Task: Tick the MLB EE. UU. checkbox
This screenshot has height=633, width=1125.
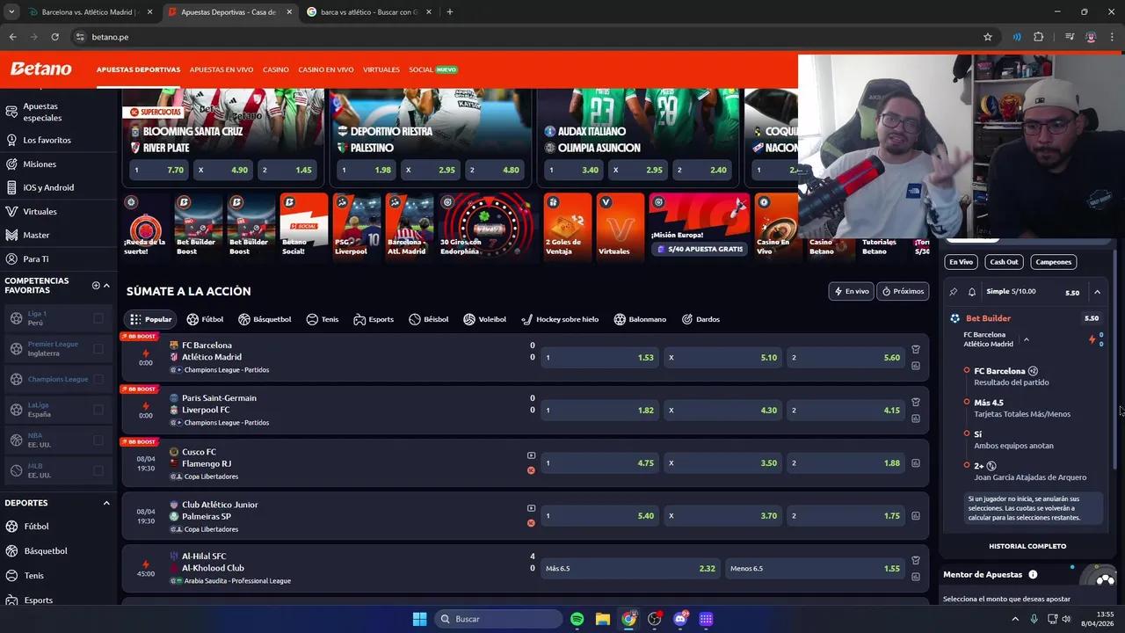Action: click(x=98, y=470)
